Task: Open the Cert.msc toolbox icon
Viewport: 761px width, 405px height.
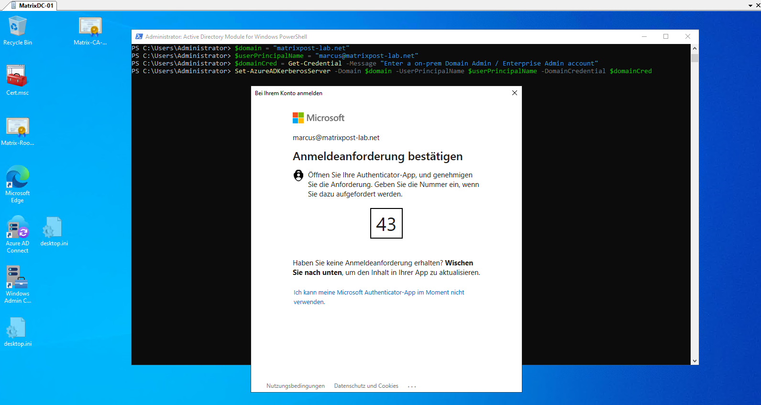Action: coord(17,80)
